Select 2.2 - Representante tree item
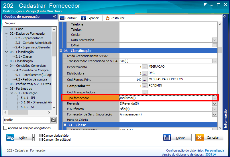 tap(29, 38)
